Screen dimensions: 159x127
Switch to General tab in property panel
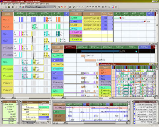pyautogui.click(x=30, y=123)
